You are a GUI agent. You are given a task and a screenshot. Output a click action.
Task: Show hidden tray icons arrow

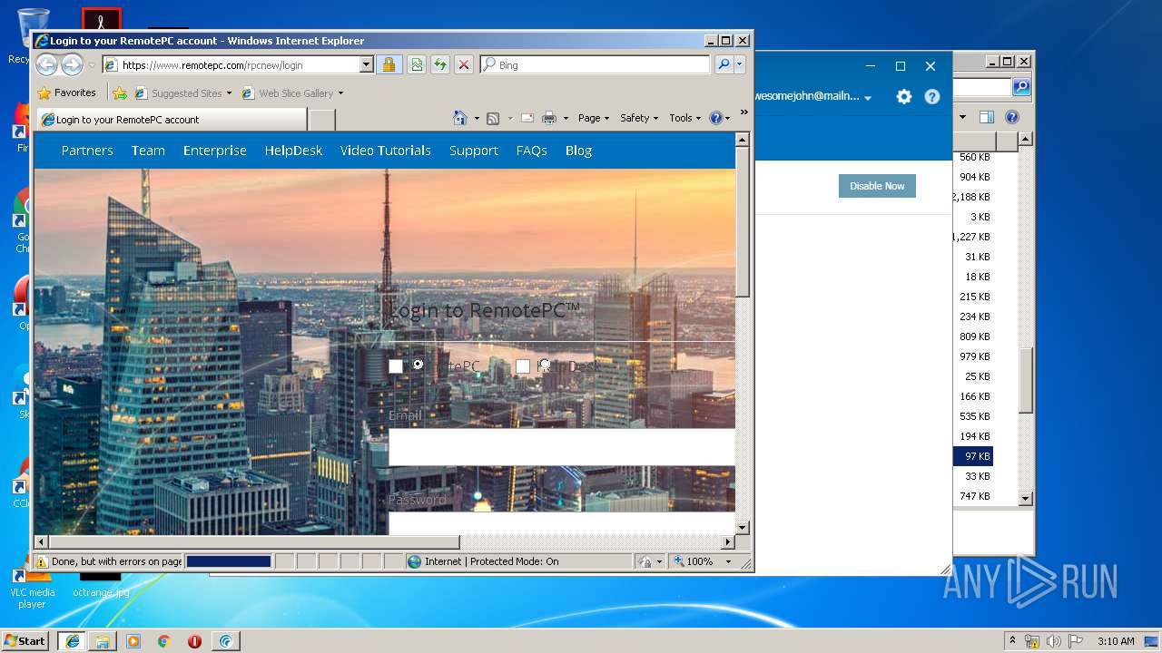click(1012, 641)
